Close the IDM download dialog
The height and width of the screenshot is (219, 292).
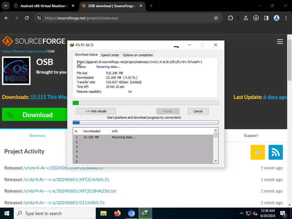click(x=216, y=45)
